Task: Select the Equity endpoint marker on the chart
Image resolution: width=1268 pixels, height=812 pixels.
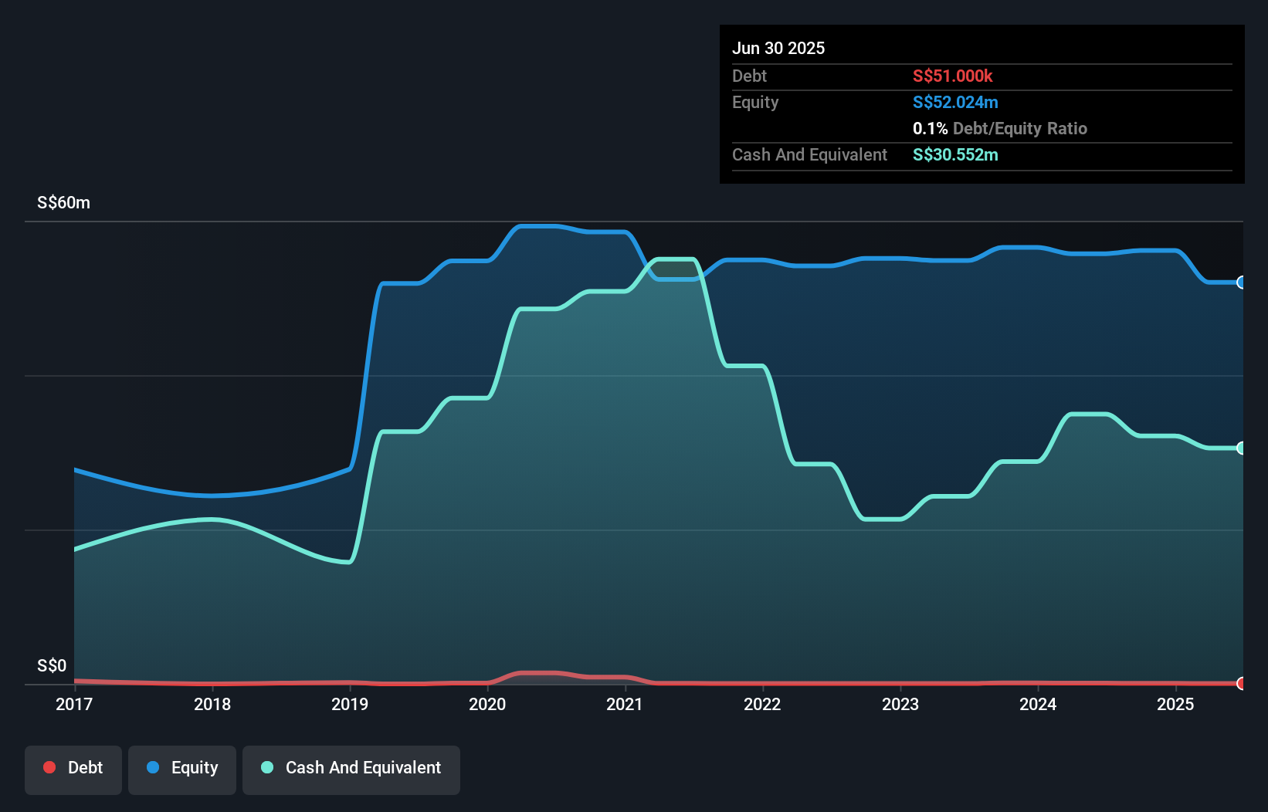Action: [1241, 283]
